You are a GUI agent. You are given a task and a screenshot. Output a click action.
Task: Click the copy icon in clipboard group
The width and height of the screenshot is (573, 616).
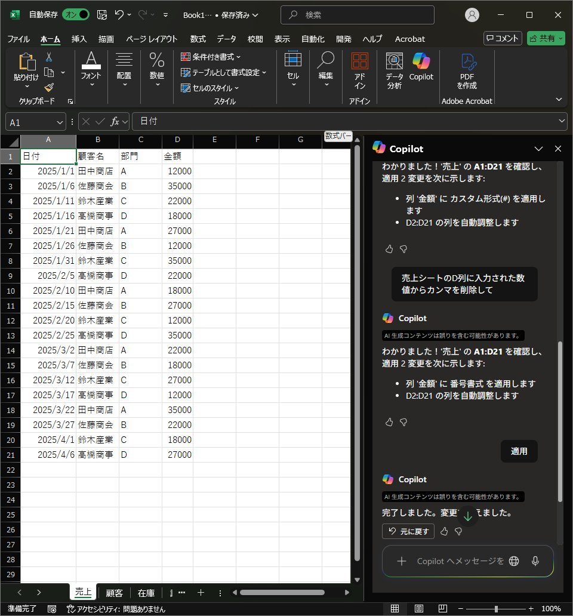[x=49, y=73]
